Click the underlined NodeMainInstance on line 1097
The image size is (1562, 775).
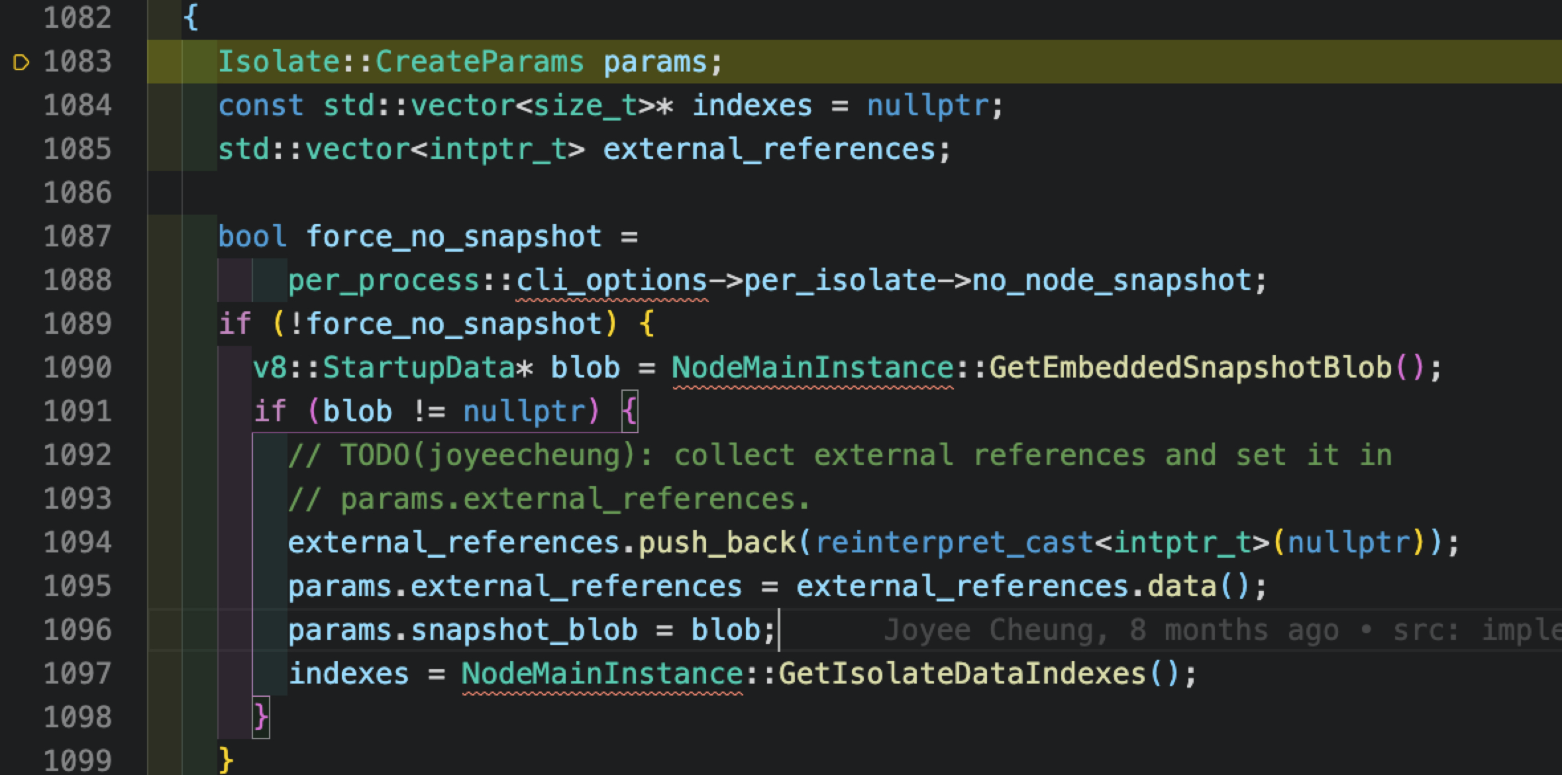[x=602, y=674]
